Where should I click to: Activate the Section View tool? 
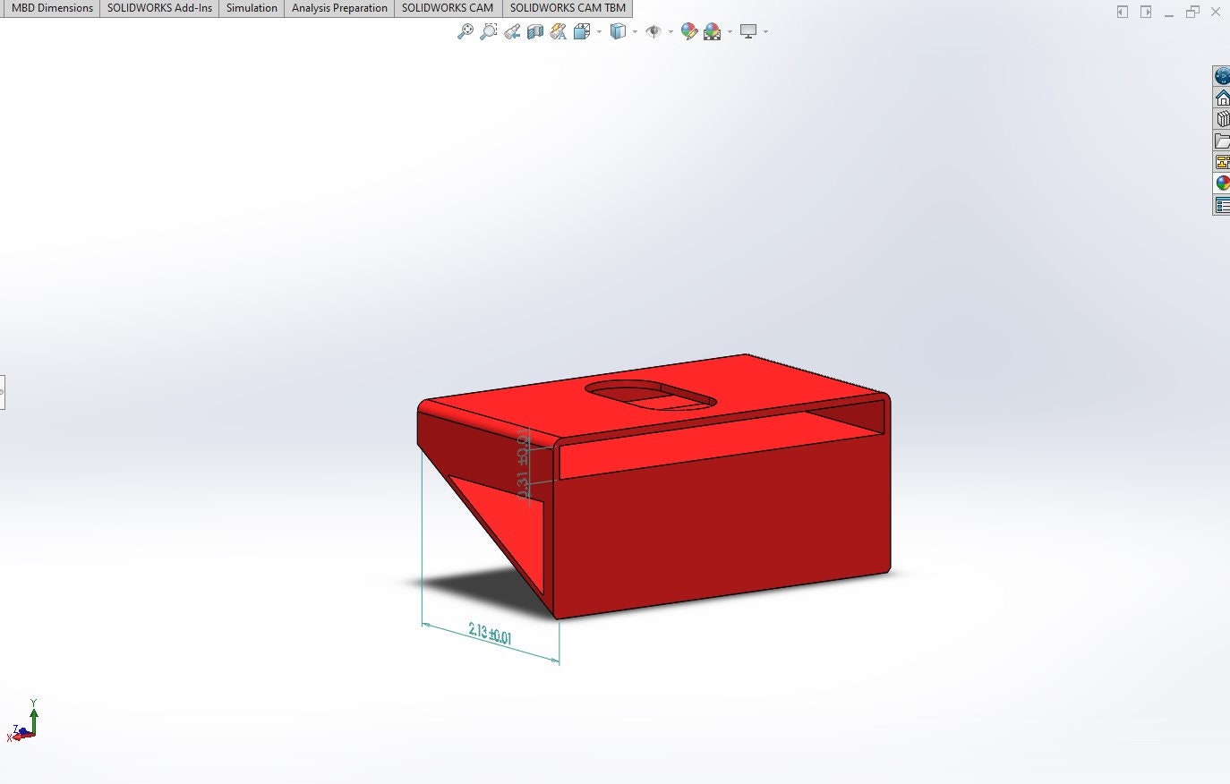534,31
